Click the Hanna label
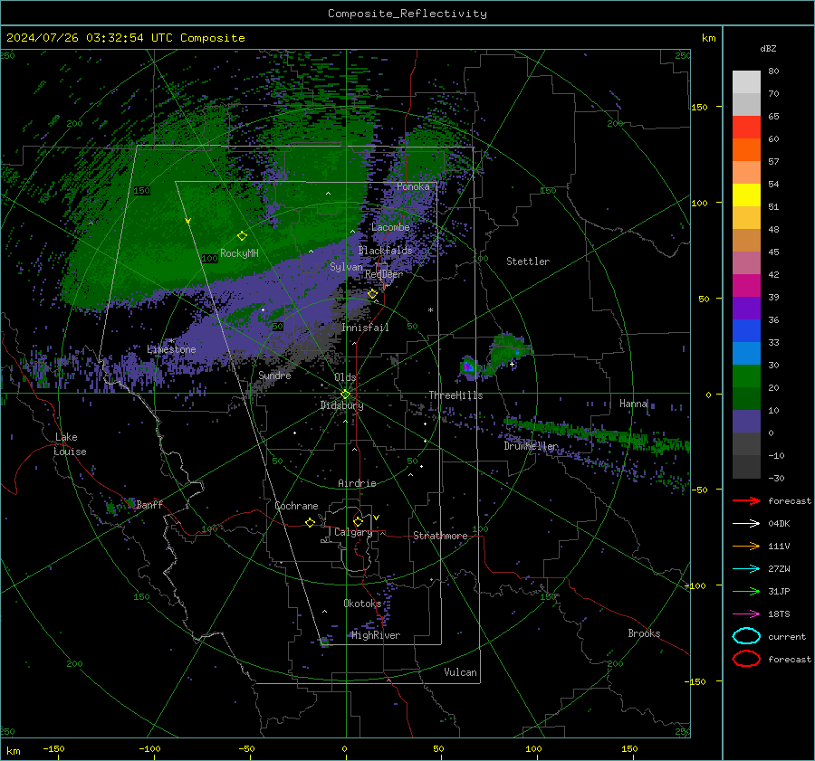This screenshot has height=761, width=815. (x=633, y=404)
